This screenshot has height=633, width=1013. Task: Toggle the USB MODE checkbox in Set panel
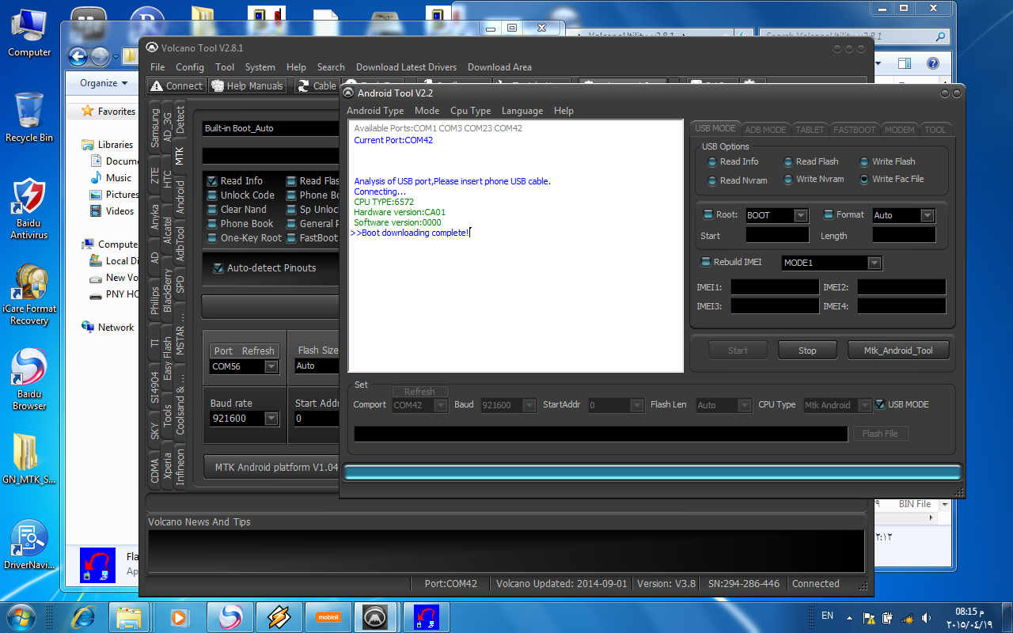880,404
